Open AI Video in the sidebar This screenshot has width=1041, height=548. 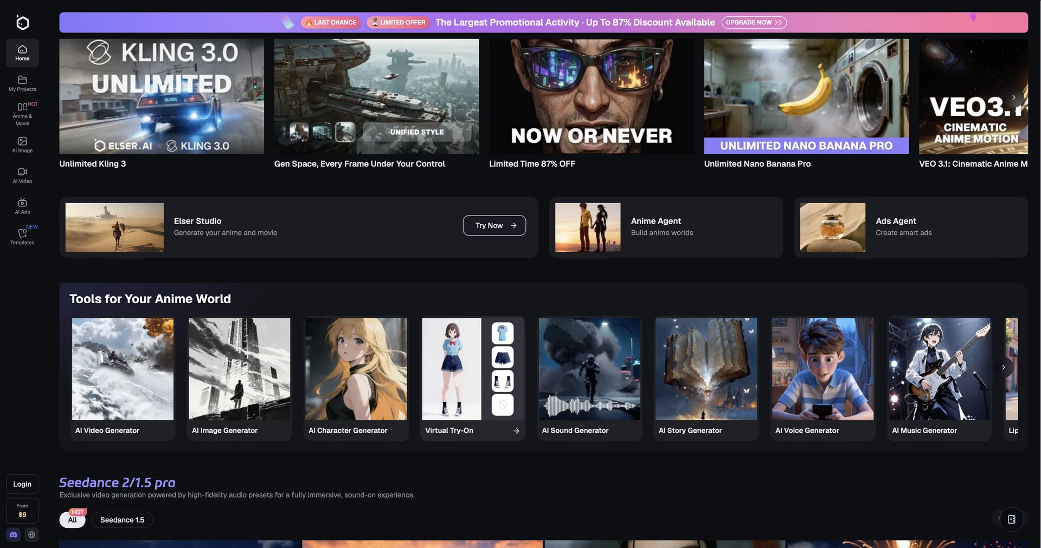22,175
